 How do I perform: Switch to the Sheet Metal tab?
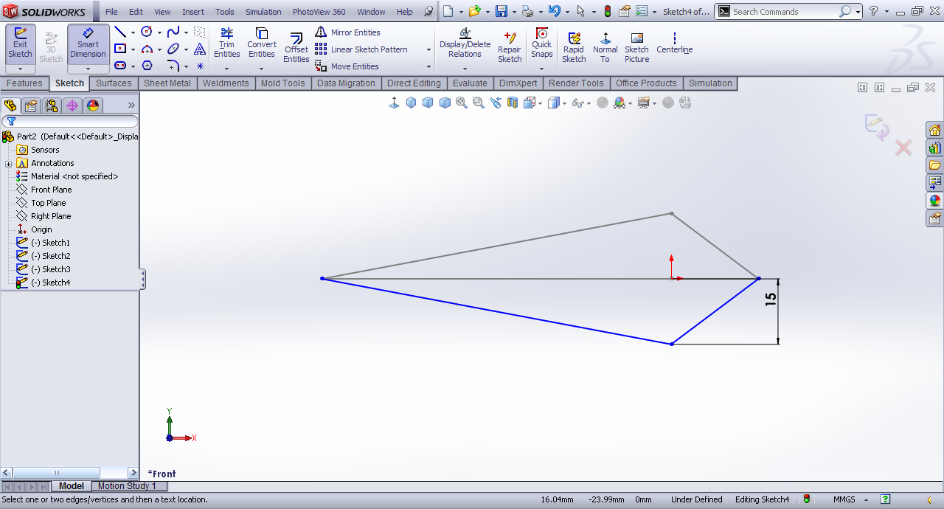pos(167,83)
